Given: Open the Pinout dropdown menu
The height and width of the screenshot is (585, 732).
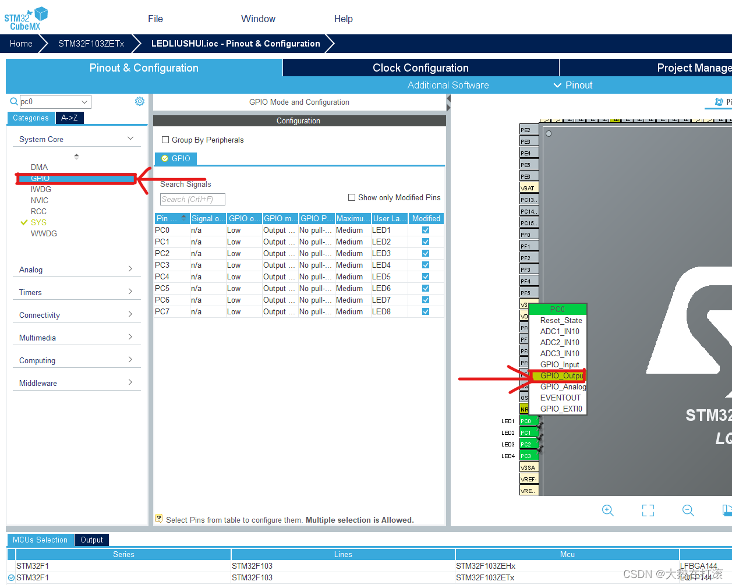Looking at the screenshot, I should [572, 85].
